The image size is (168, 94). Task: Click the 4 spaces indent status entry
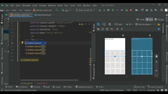coord(151,90)
